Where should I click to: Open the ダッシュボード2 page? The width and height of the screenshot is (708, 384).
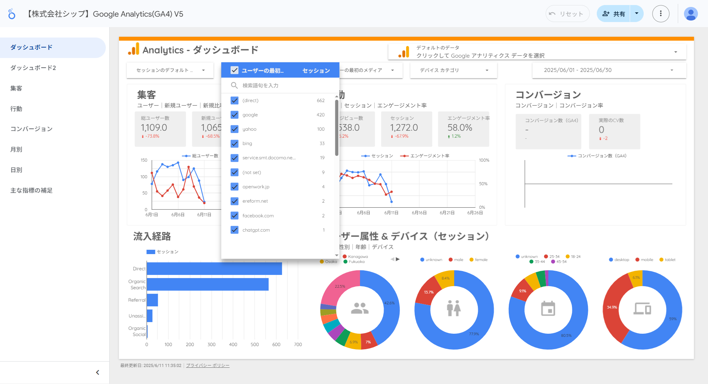(x=53, y=68)
